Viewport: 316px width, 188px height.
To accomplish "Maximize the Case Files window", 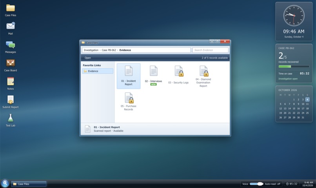I will (218, 41).
